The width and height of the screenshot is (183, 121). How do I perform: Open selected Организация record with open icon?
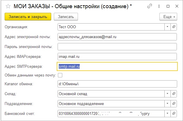(174, 27)
